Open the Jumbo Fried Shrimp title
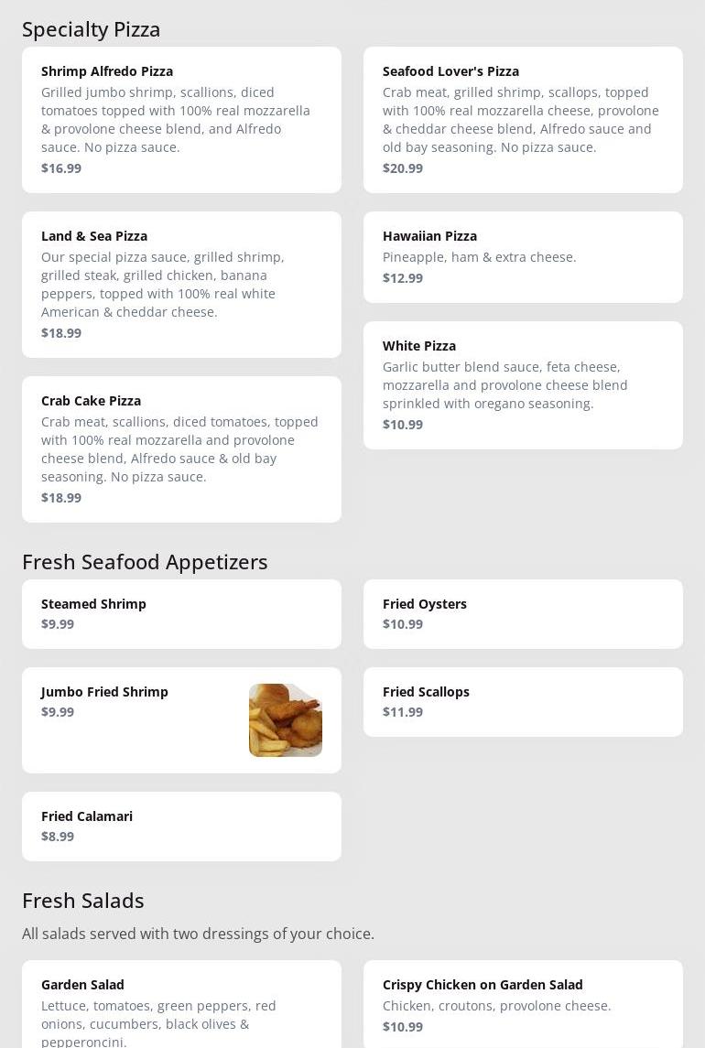Image resolution: width=705 pixels, height=1048 pixels. tap(104, 692)
